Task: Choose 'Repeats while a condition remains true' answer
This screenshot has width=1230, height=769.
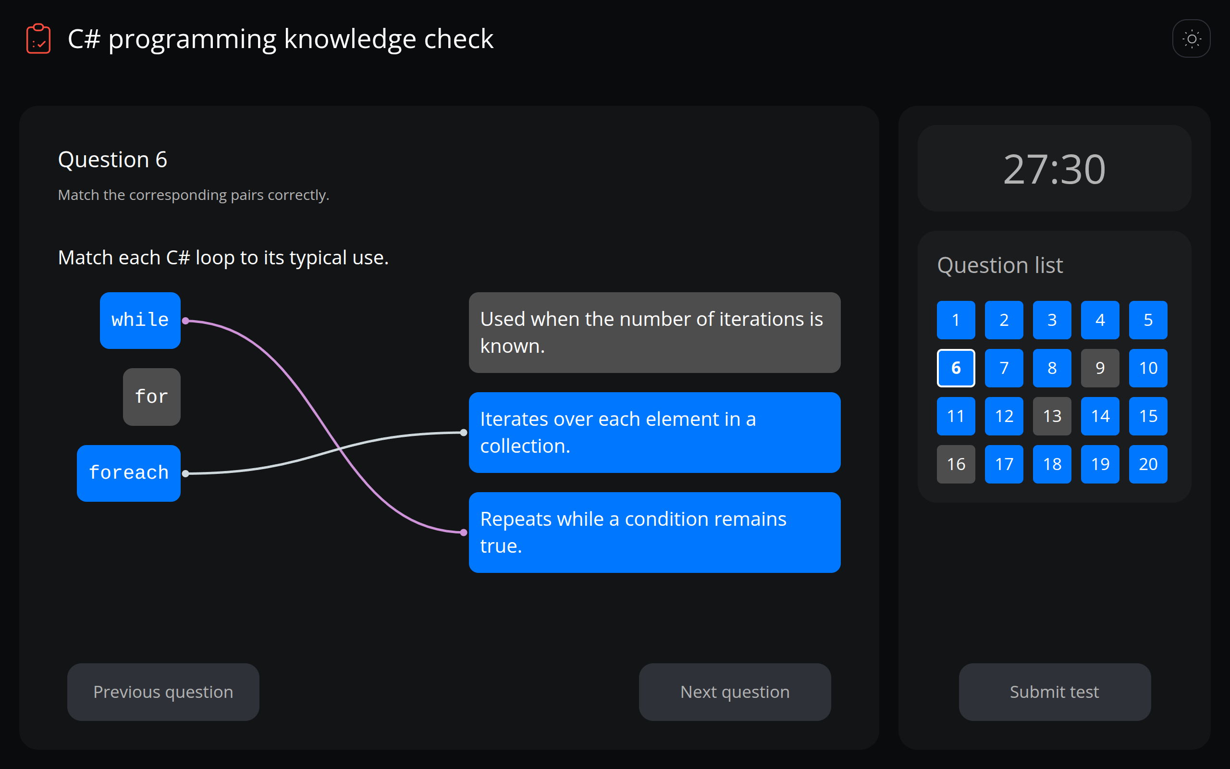Action: tap(655, 533)
